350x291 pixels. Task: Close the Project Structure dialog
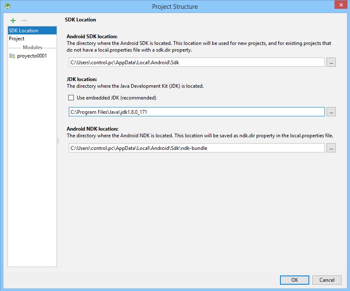point(340,5)
